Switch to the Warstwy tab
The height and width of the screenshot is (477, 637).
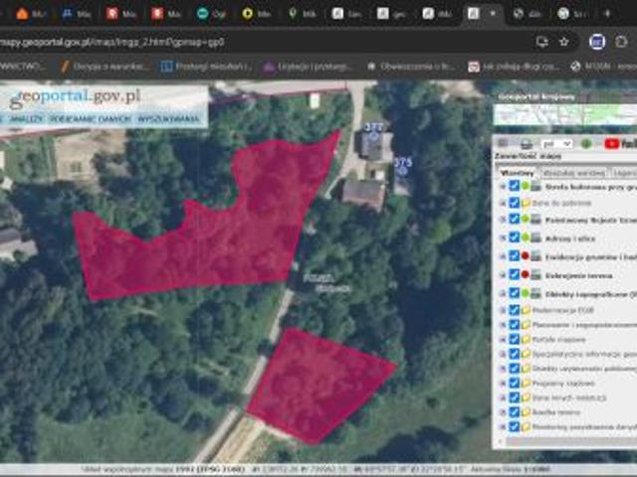point(516,171)
